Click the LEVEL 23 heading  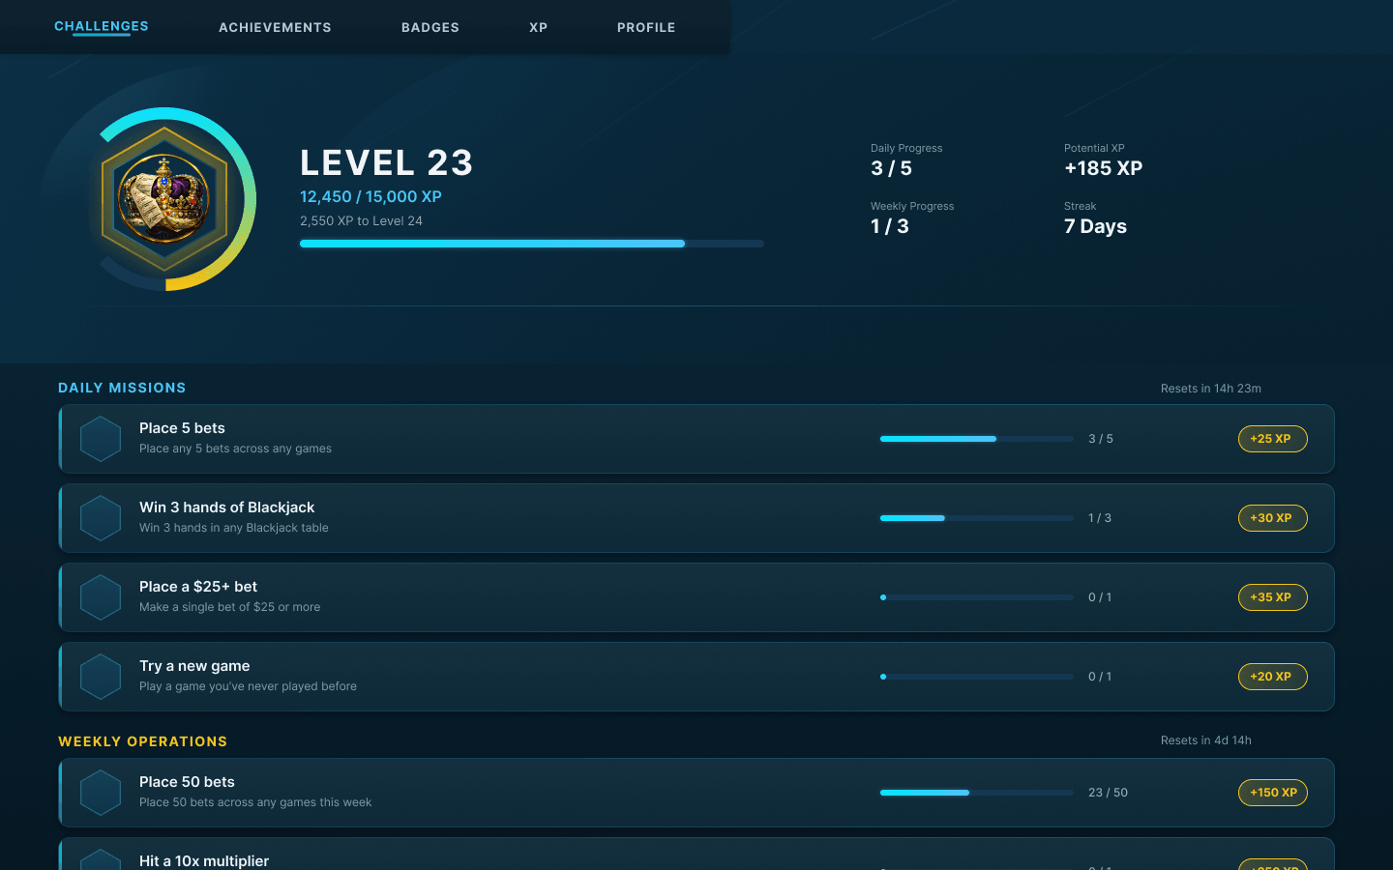click(387, 162)
